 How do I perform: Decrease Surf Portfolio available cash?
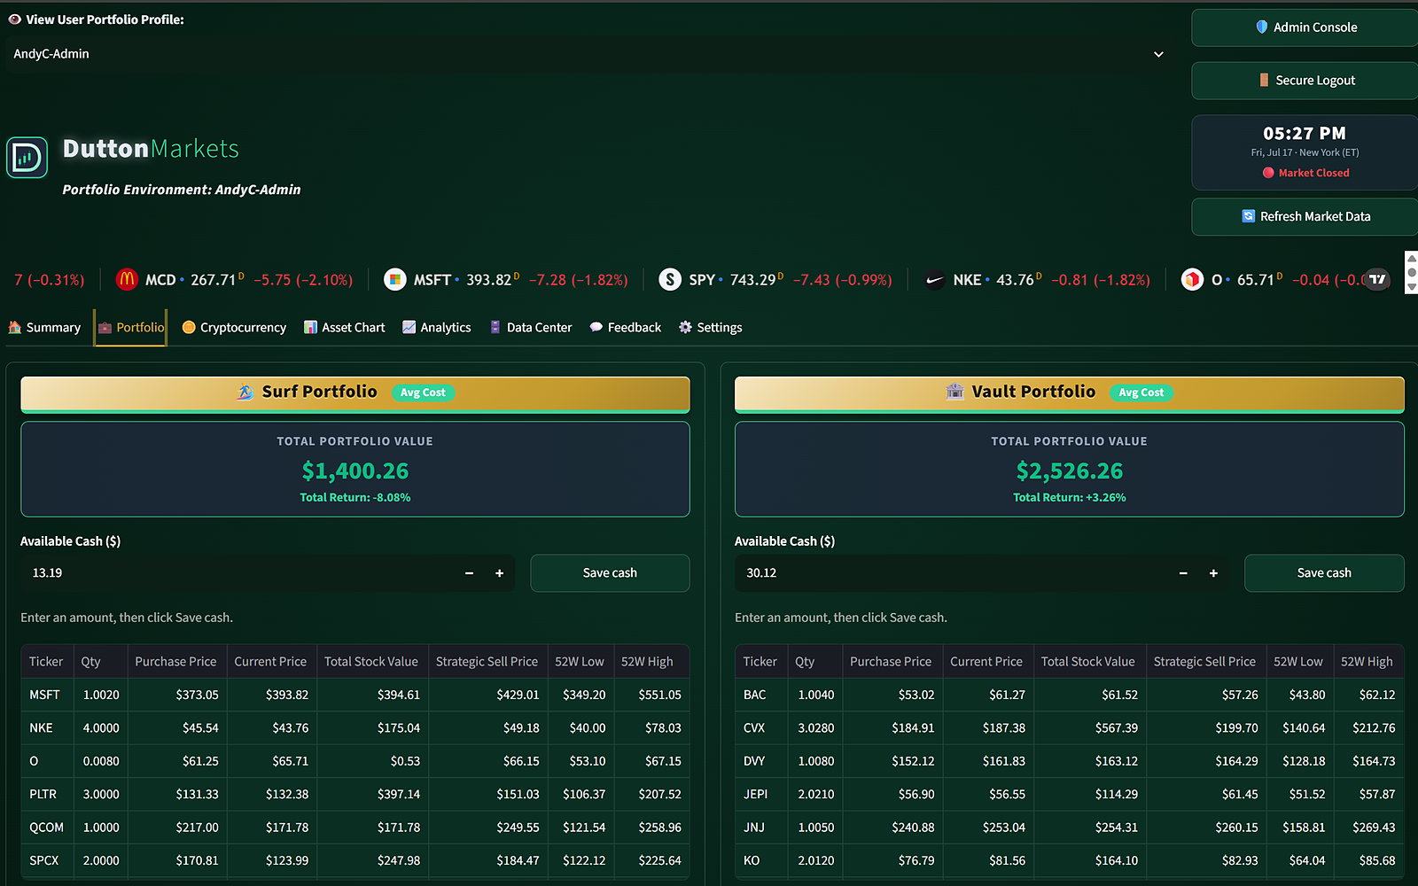coord(469,573)
